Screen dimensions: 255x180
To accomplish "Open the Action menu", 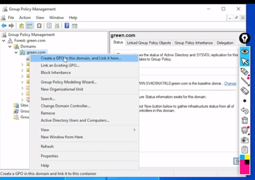I will (x=25, y=18).
